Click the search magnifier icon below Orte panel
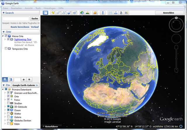Screen dimensions: 187x130 click(5, 79)
